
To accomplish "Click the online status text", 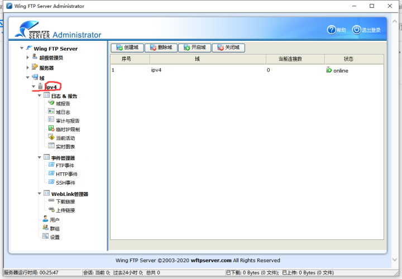I will (341, 71).
